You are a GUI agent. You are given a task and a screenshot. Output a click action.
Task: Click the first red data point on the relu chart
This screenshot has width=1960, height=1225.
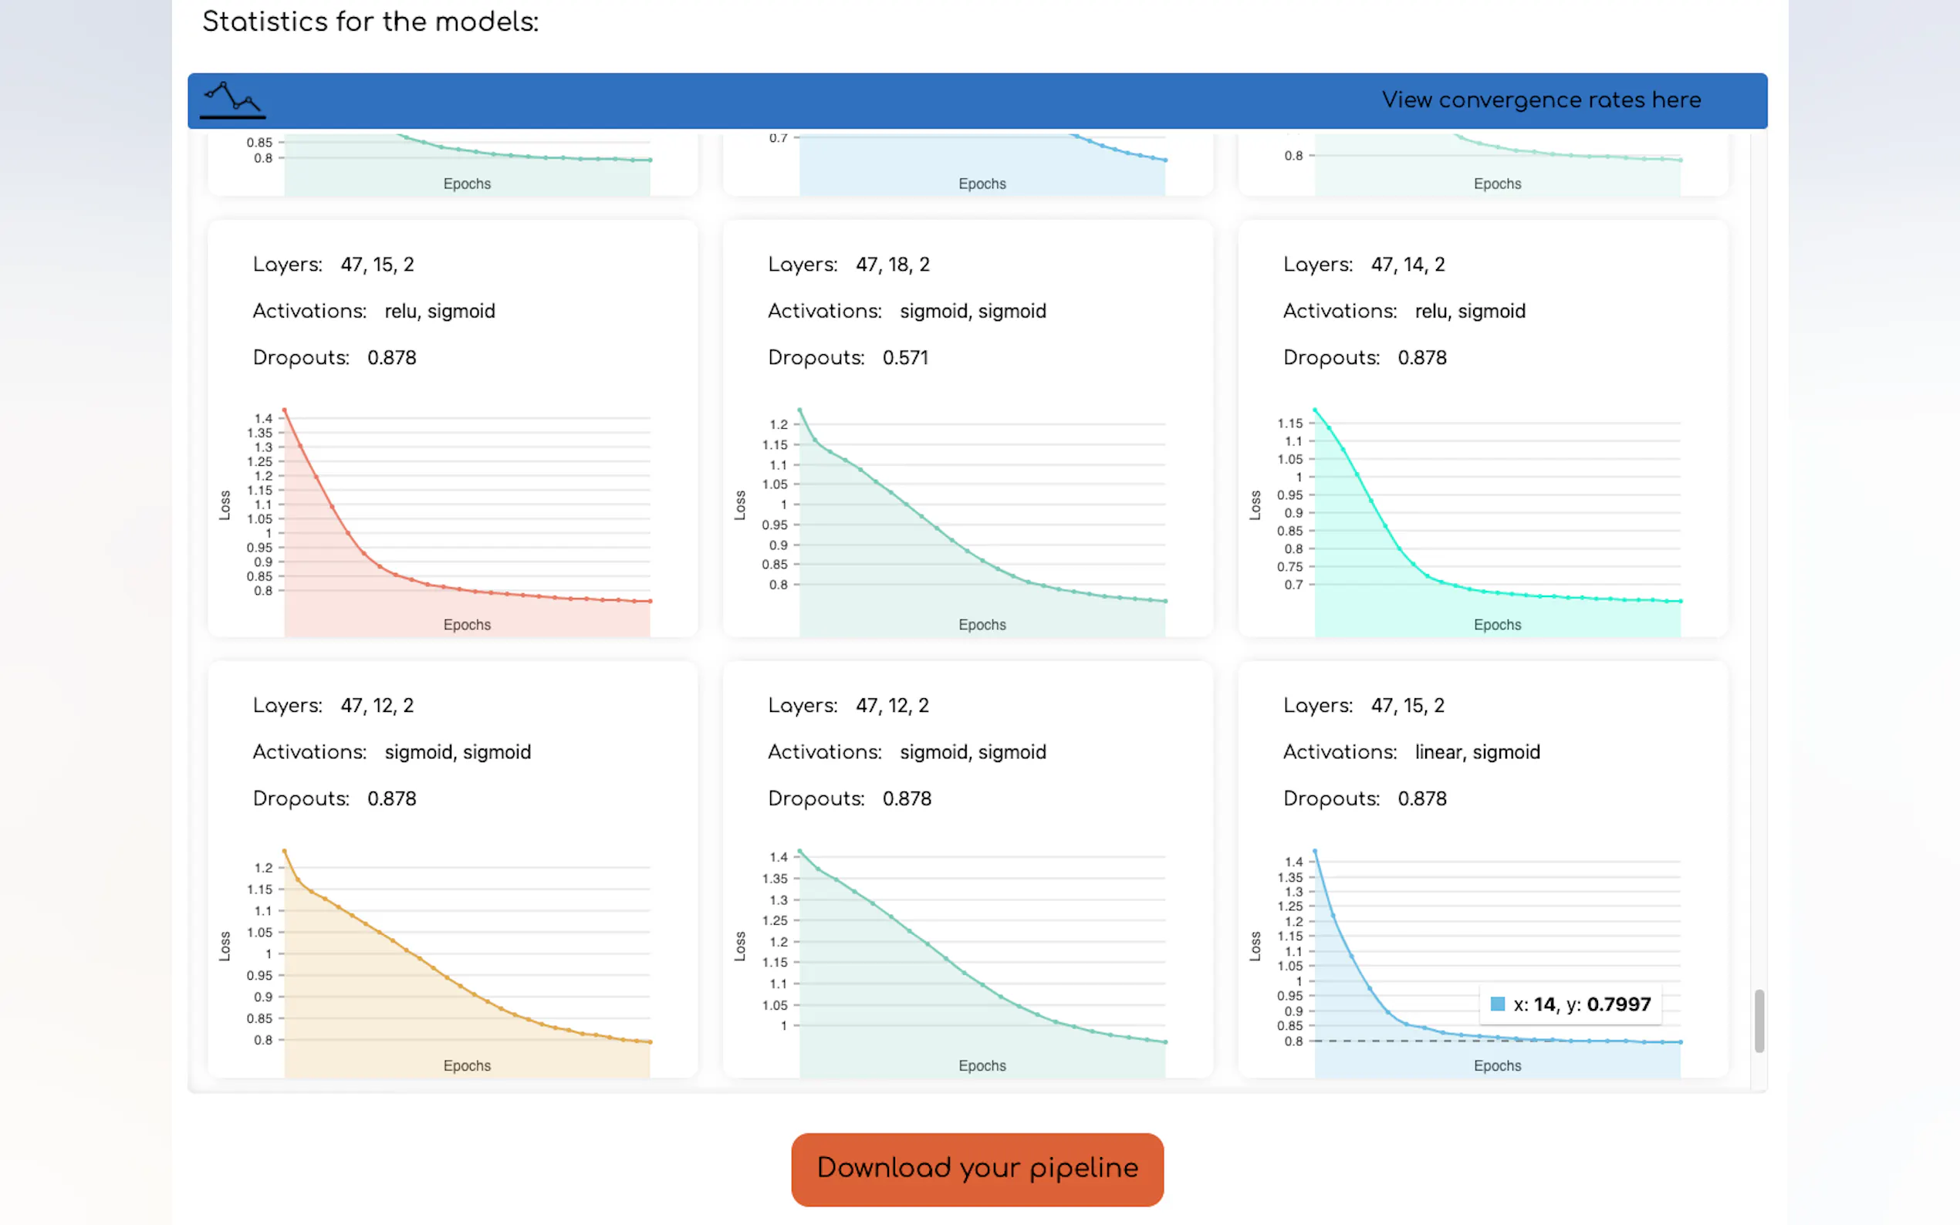click(x=285, y=410)
